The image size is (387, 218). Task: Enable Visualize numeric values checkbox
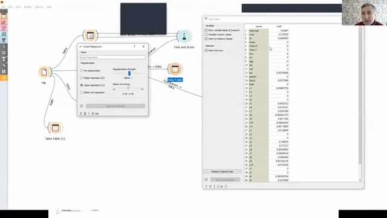[206, 35]
